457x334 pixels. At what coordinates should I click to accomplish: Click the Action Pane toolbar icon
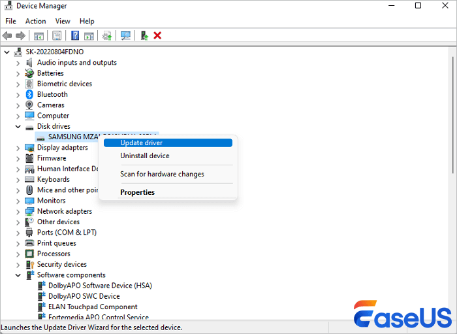(x=89, y=36)
